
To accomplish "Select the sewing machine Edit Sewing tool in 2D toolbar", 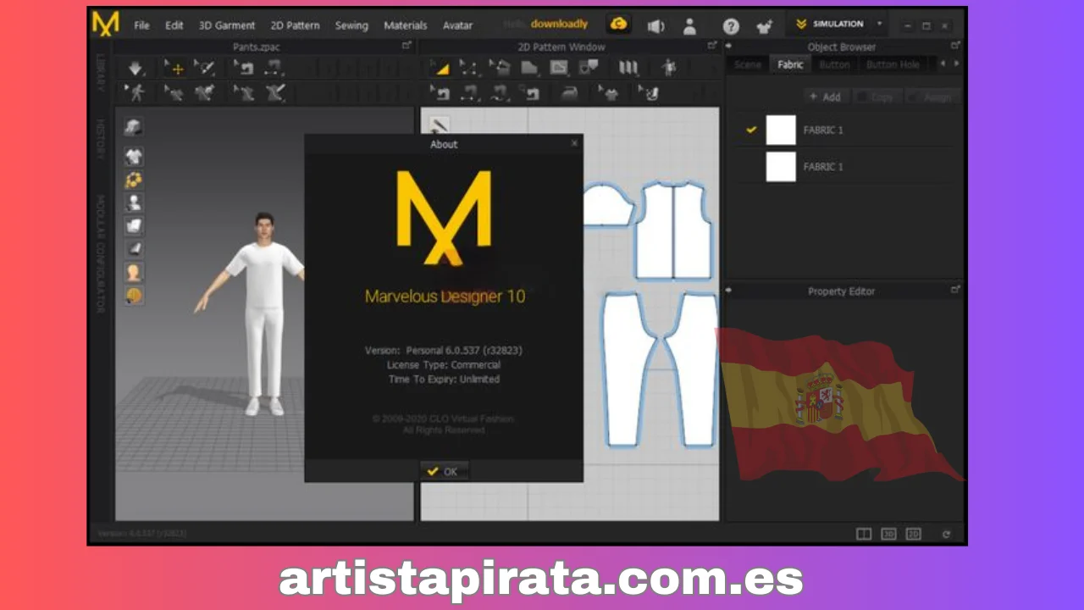I will point(441,92).
